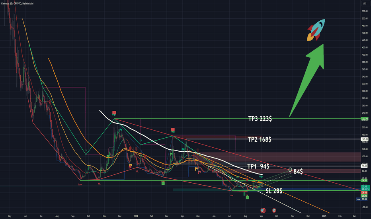The image size is (371, 219).
Task: Click the HL label near the Oct bottom
Action: 99,184
